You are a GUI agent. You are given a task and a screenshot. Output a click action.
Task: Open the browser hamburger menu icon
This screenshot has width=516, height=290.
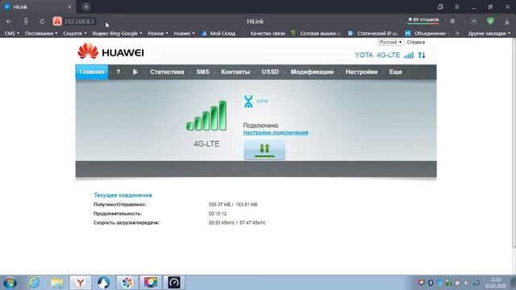click(x=457, y=6)
